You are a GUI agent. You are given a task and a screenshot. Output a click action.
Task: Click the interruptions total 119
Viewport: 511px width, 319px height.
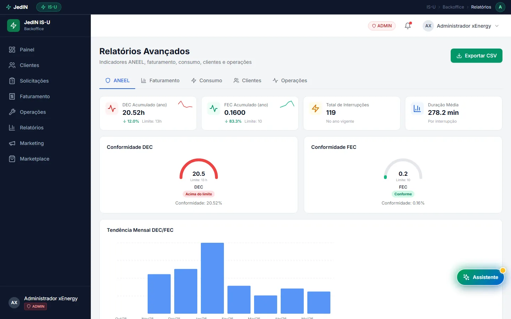[x=331, y=113]
